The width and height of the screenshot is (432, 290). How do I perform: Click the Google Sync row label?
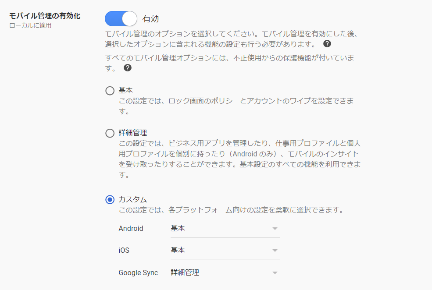138,272
